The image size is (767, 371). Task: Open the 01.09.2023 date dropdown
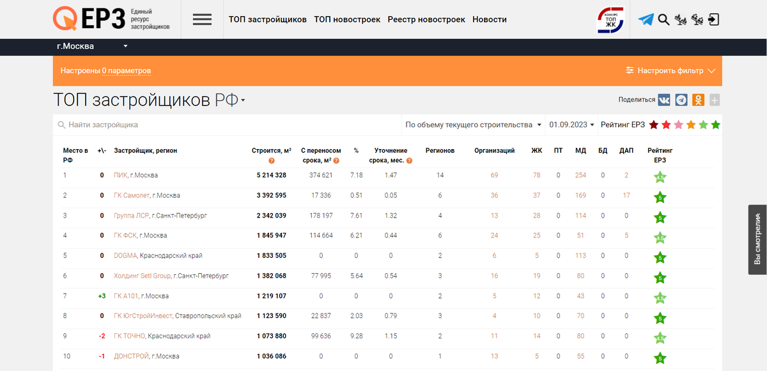pyautogui.click(x=571, y=125)
